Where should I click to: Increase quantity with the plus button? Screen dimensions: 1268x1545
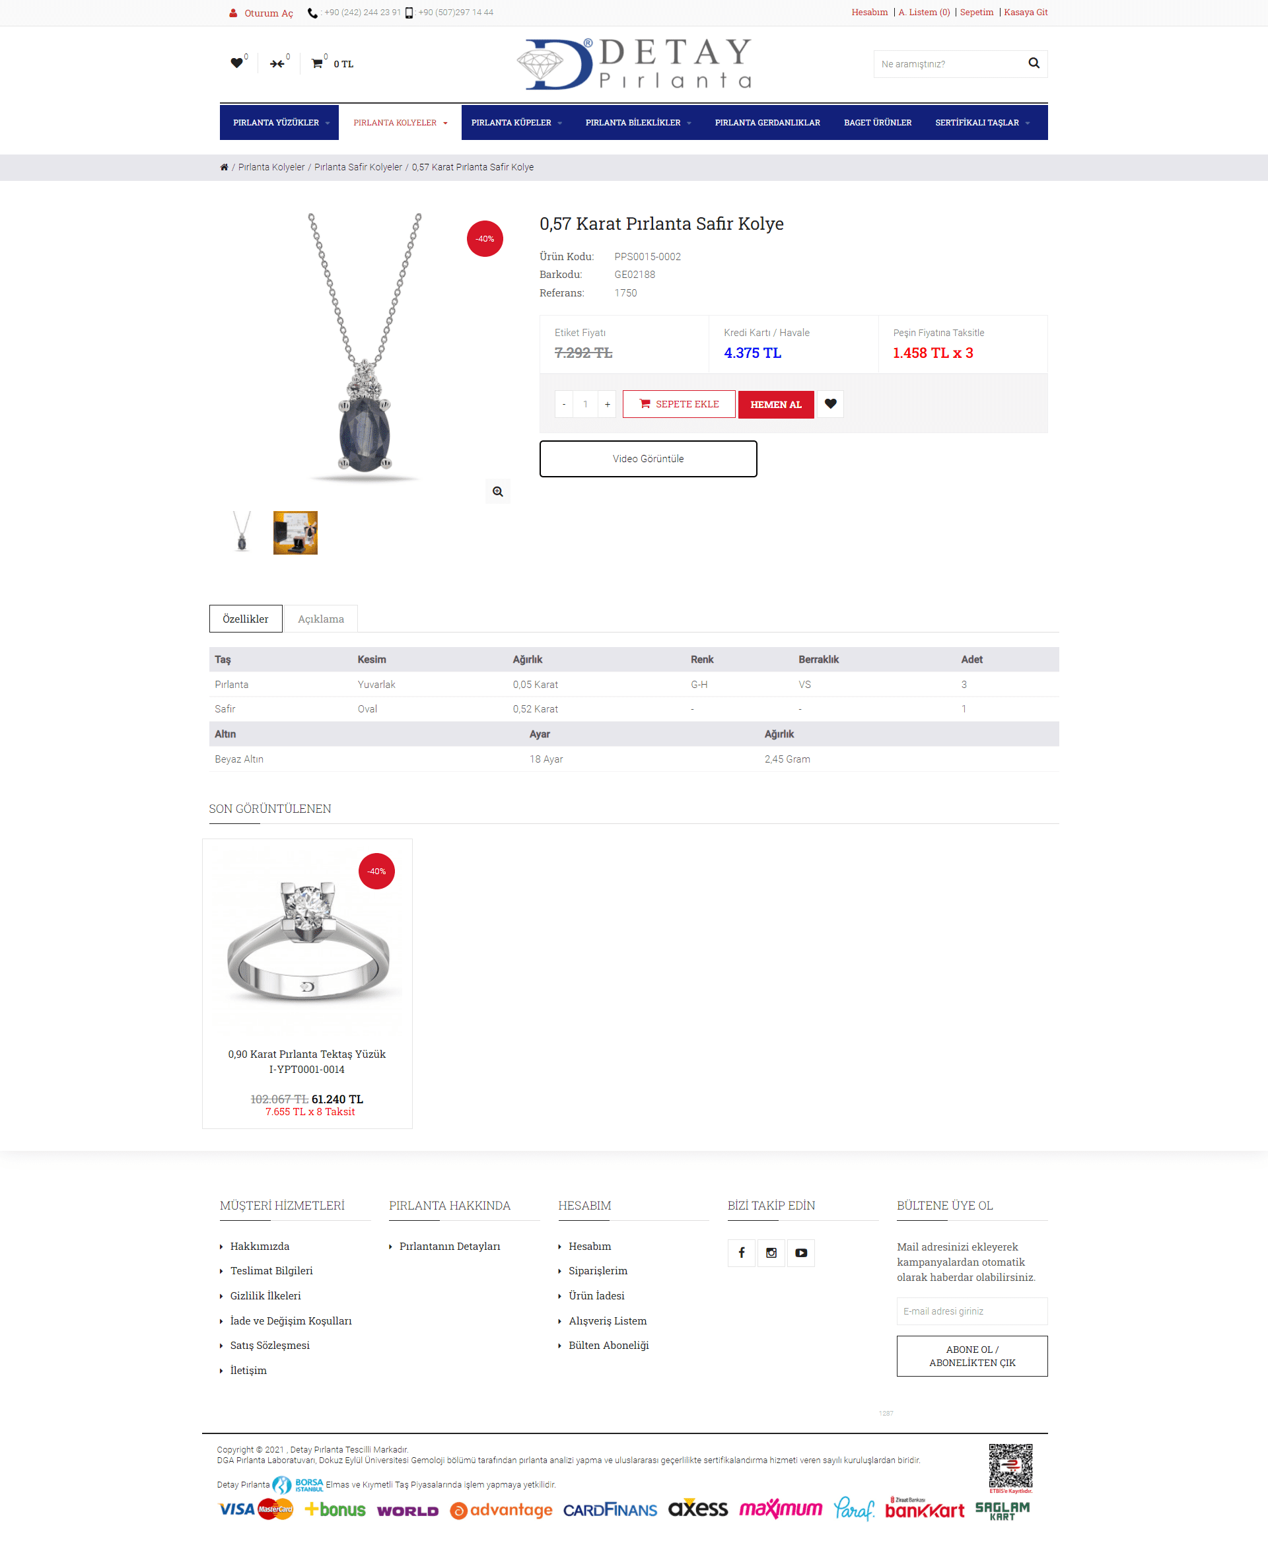point(608,404)
